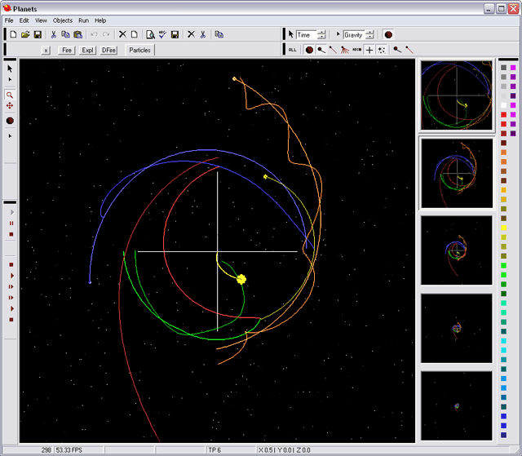Screen dimensions: 522x456
Task: Expand small arrow under planet tool
Action: 10,135
